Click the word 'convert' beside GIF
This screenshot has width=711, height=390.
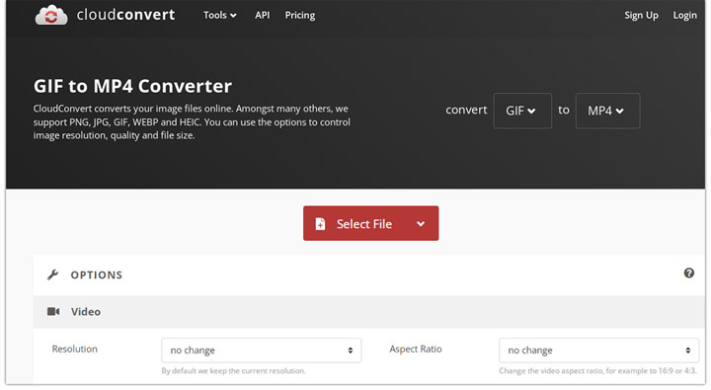pyautogui.click(x=466, y=110)
